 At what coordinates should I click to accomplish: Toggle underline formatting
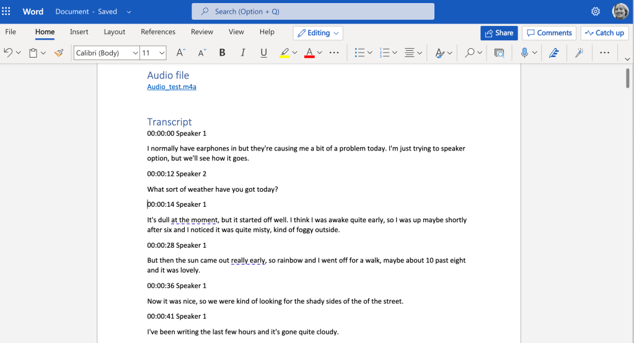[263, 53]
